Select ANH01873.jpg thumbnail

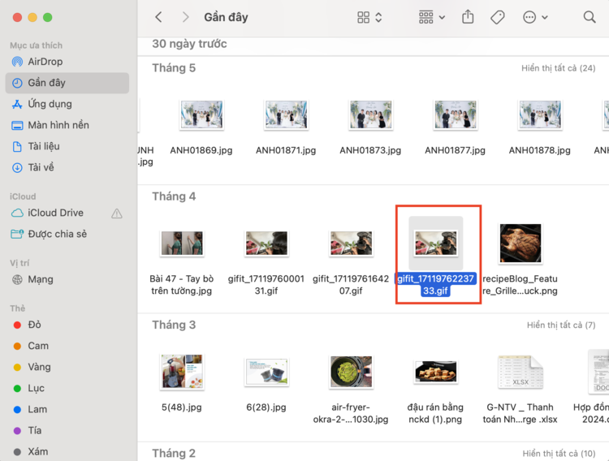pyautogui.click(x=371, y=114)
